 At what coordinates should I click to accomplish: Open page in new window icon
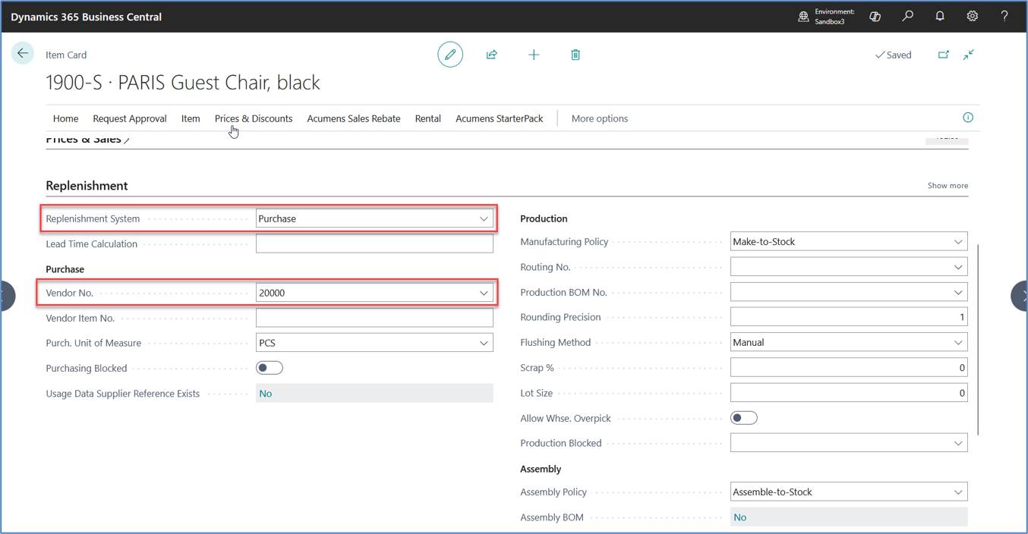tap(944, 55)
